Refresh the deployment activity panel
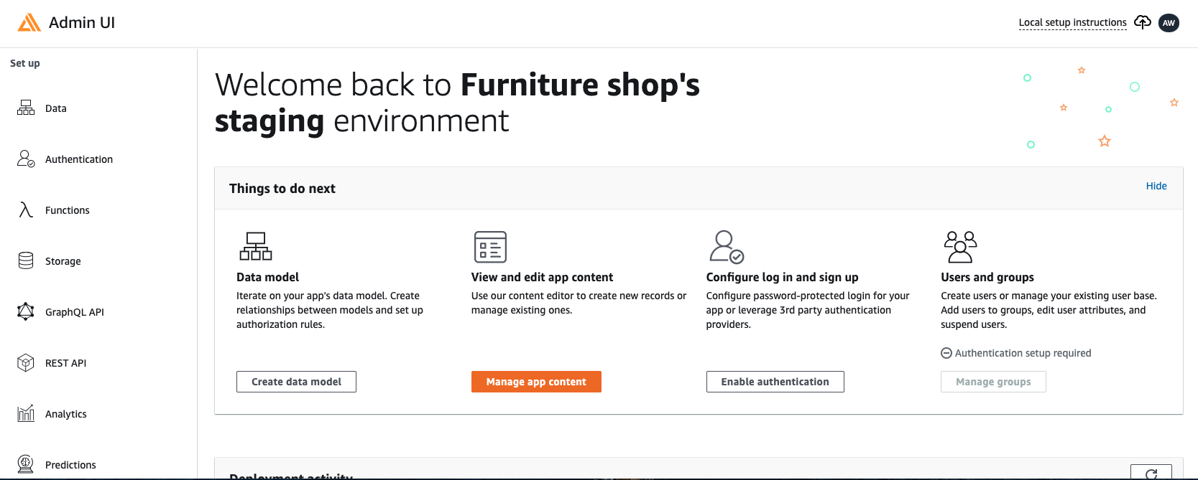The width and height of the screenshot is (1198, 480). [1151, 473]
